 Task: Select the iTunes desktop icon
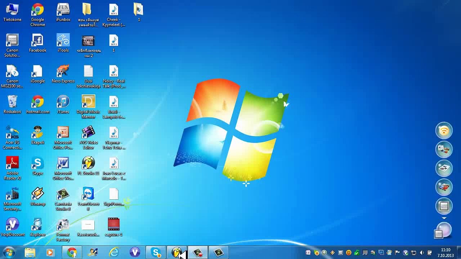pyautogui.click(x=63, y=104)
